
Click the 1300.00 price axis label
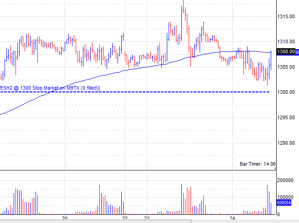286,92
